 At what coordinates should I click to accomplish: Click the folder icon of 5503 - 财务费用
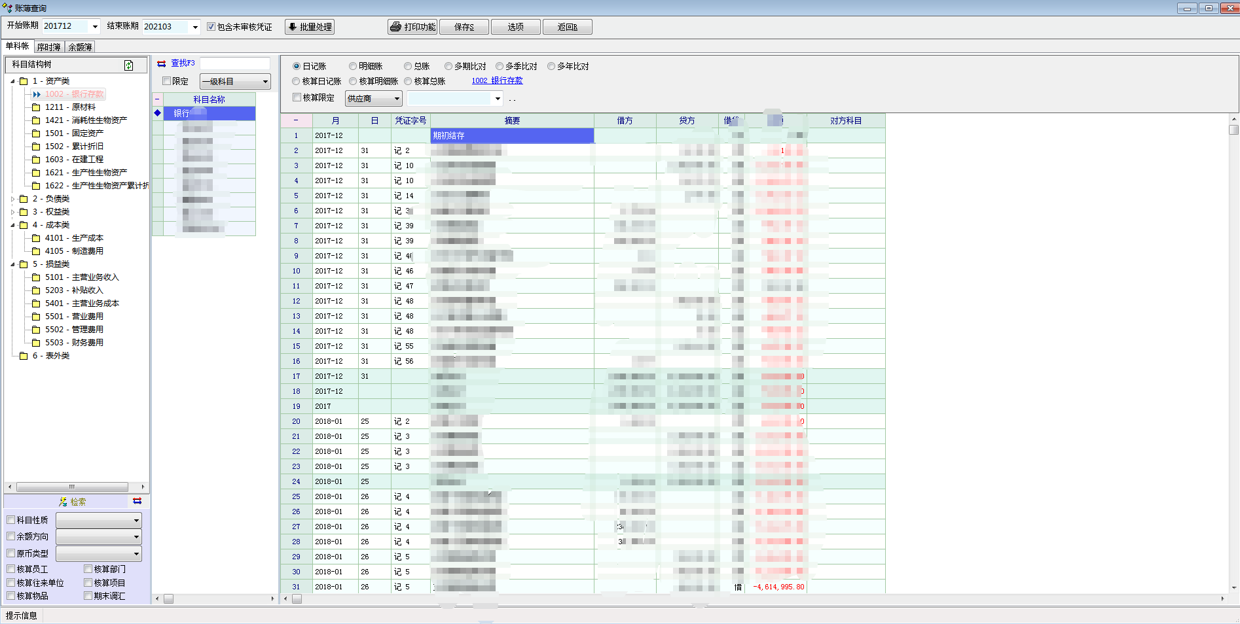click(37, 343)
